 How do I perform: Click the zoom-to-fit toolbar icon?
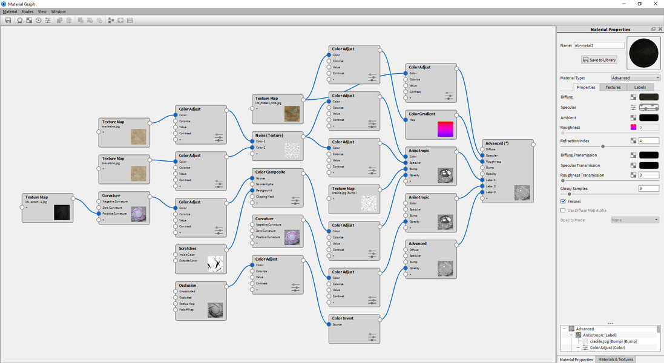click(x=120, y=21)
